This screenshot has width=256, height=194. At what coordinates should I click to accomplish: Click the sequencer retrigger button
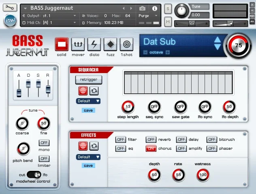(x=89, y=80)
